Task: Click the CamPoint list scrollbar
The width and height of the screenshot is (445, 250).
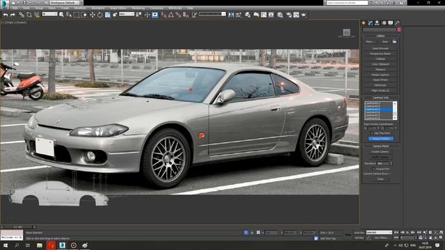Action: [395, 110]
